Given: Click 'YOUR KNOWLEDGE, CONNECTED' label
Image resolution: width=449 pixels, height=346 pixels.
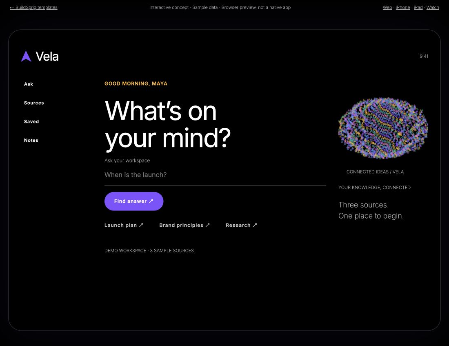Looking at the screenshot, I should pyautogui.click(x=374, y=188).
